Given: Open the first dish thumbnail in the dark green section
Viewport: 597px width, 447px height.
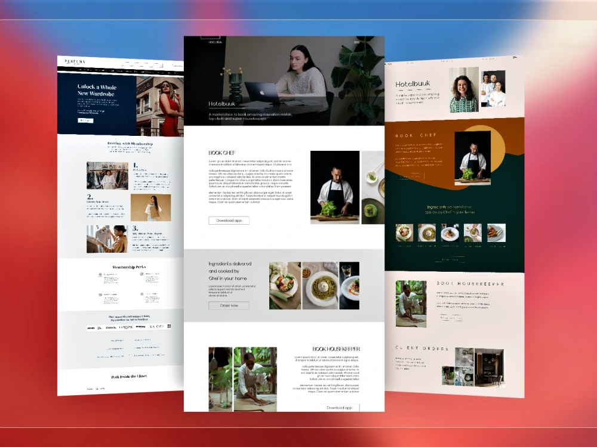Looking at the screenshot, I should tap(404, 232).
